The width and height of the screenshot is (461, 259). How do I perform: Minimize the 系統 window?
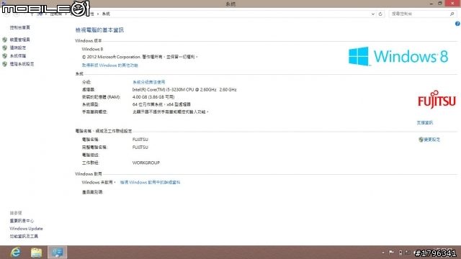coord(431,4)
